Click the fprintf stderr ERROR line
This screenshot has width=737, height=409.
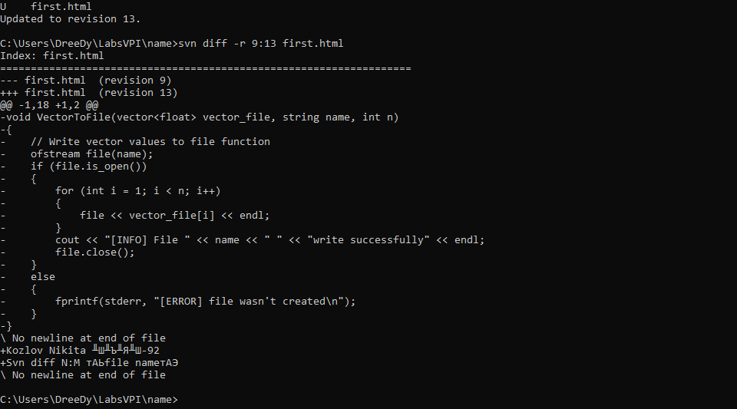pos(206,302)
